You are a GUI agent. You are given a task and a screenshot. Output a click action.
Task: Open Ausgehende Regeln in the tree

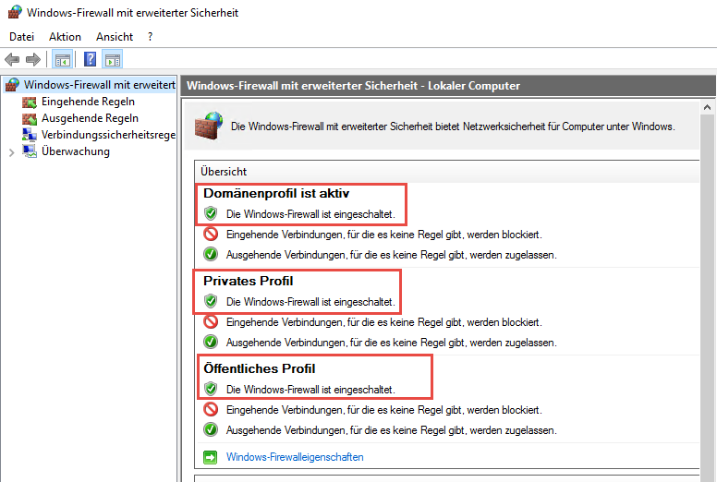[x=90, y=118]
